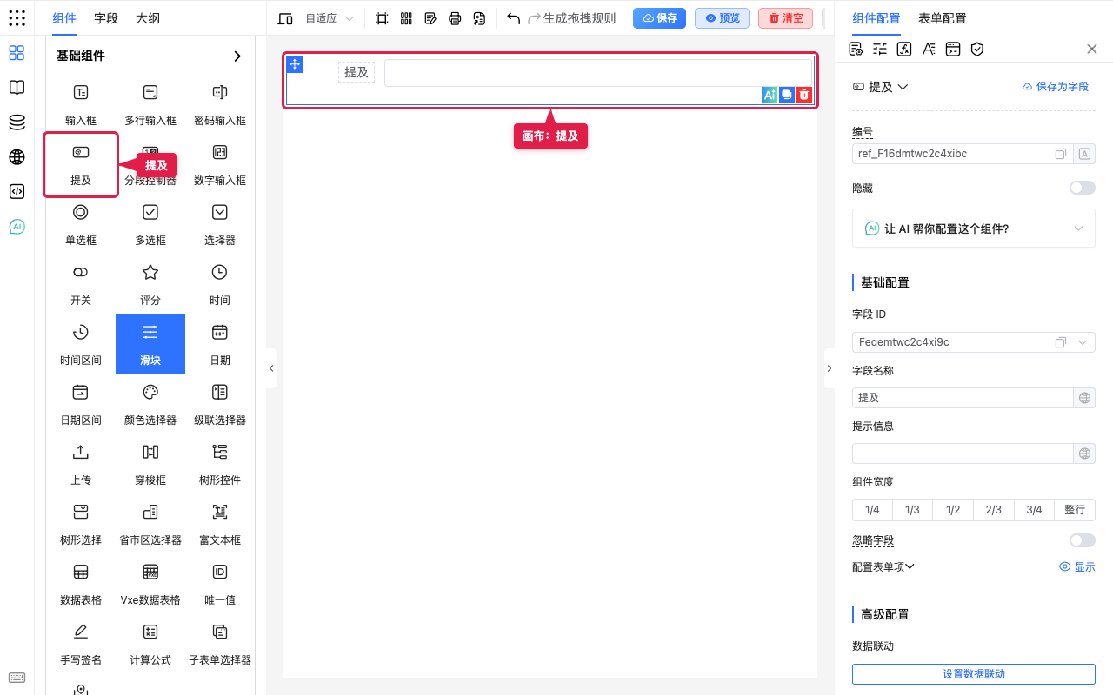
Task: Select the 多行输入框 component
Action: tap(150, 104)
